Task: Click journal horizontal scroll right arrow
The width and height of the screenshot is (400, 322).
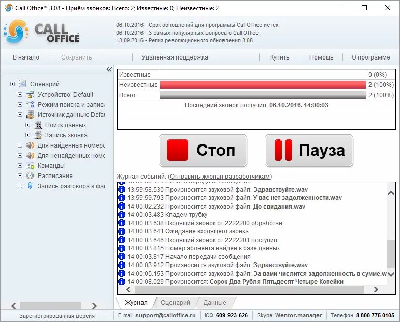Action: (x=376, y=289)
